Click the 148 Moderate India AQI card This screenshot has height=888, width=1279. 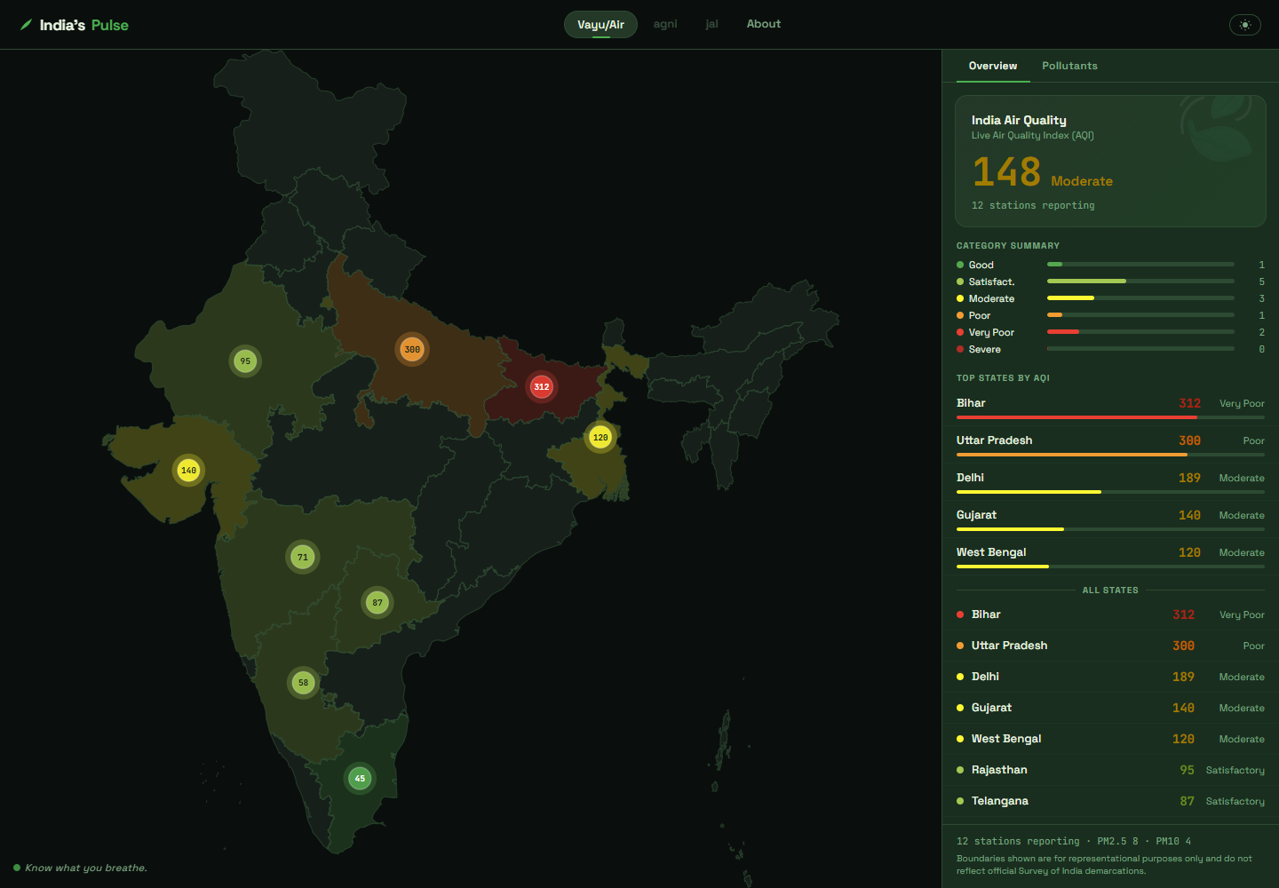(x=1110, y=161)
